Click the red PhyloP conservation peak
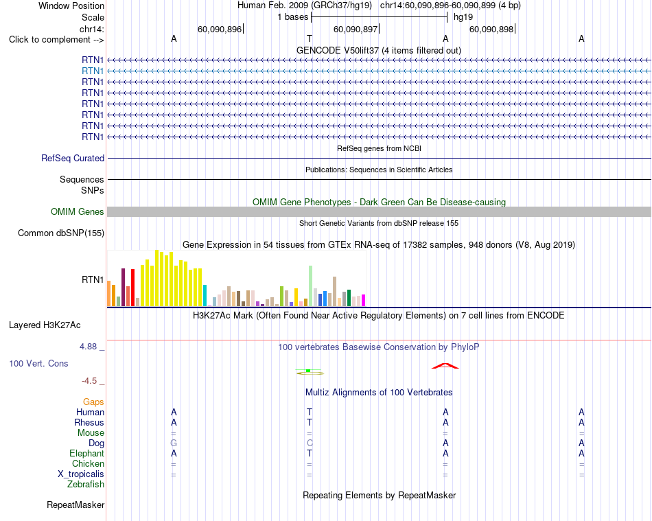 click(x=445, y=366)
